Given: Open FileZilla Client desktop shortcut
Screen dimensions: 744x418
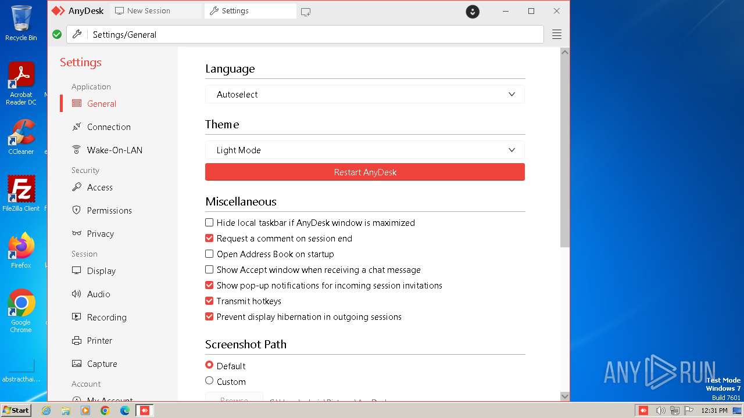Looking at the screenshot, I should (x=21, y=193).
